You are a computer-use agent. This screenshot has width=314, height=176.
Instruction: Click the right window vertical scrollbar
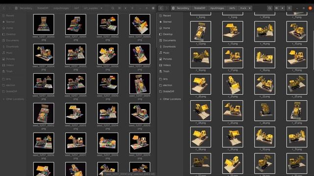(313, 50)
